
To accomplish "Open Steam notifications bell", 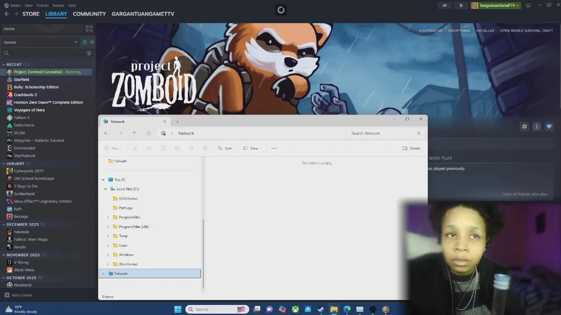I will click(461, 5).
